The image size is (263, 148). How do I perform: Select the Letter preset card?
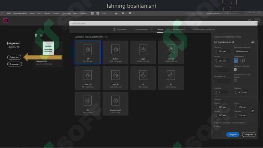(115, 52)
